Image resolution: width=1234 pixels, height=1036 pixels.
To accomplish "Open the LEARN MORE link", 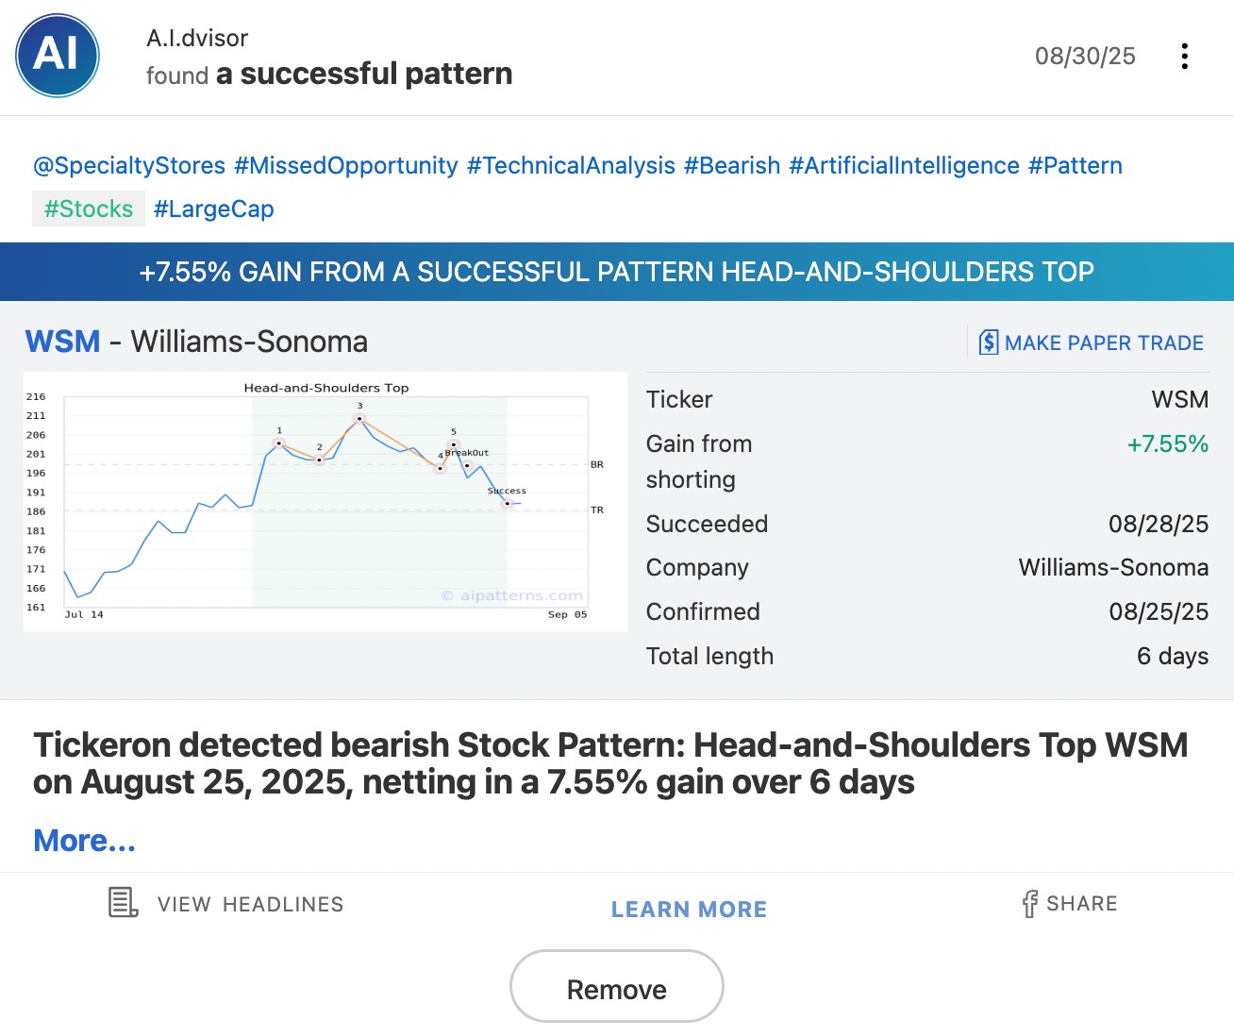I will 689,910.
